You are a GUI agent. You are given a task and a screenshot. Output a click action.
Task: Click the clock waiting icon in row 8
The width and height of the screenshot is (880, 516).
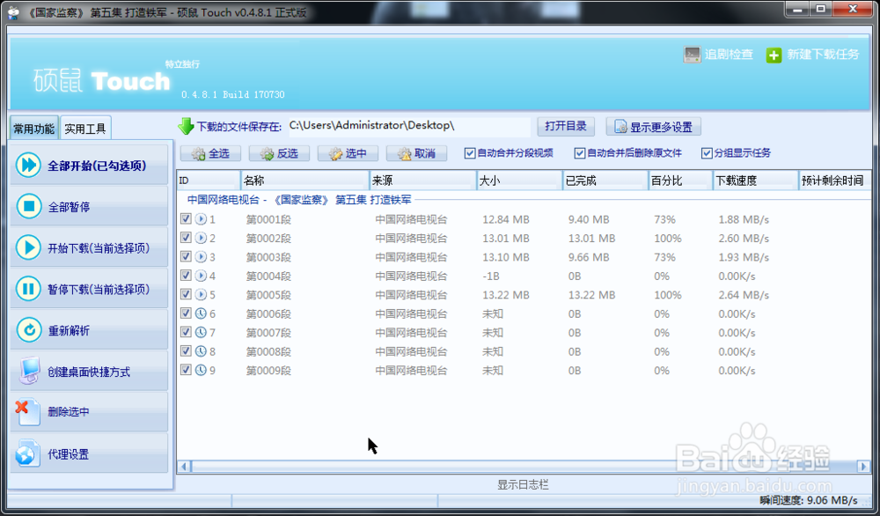click(201, 351)
